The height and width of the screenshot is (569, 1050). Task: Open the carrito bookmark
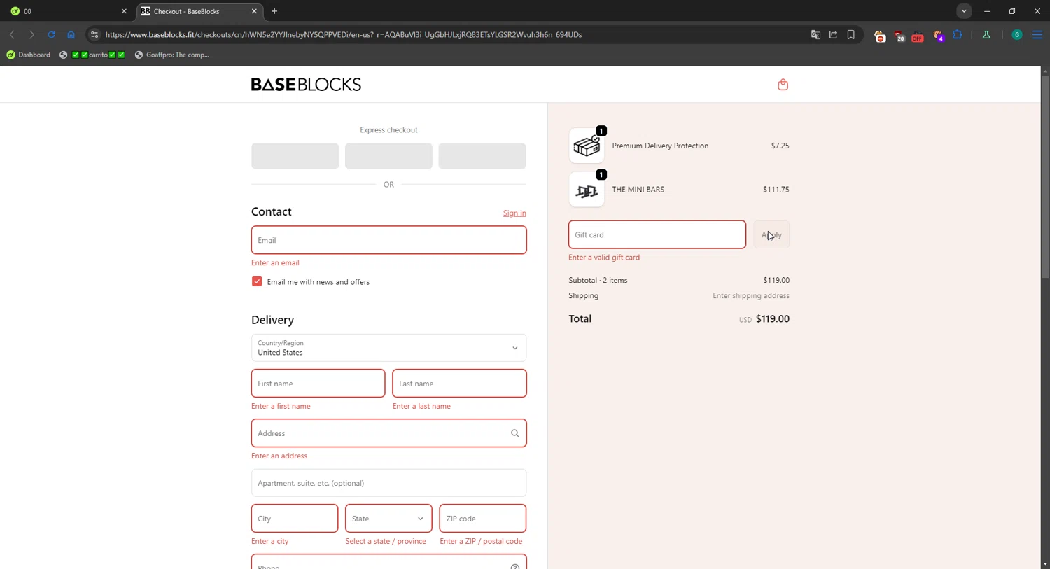[92, 55]
